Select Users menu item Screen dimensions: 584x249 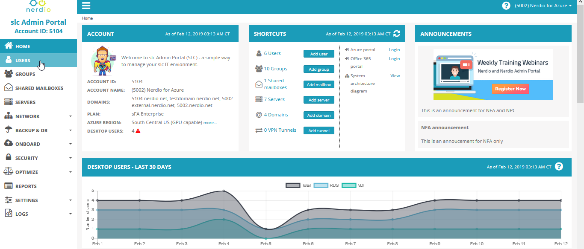tap(38, 60)
